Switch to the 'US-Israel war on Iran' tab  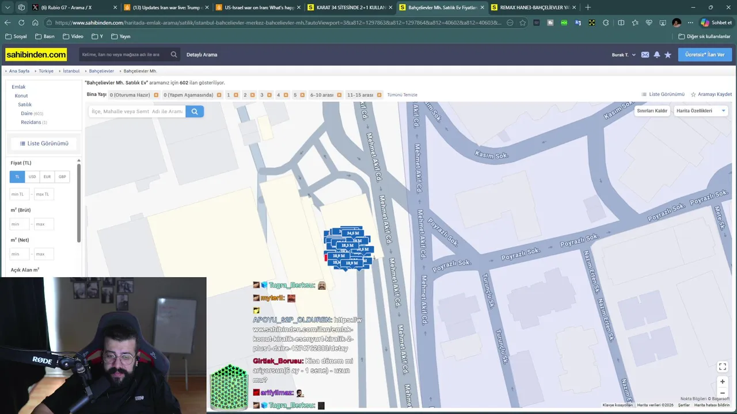[259, 7]
